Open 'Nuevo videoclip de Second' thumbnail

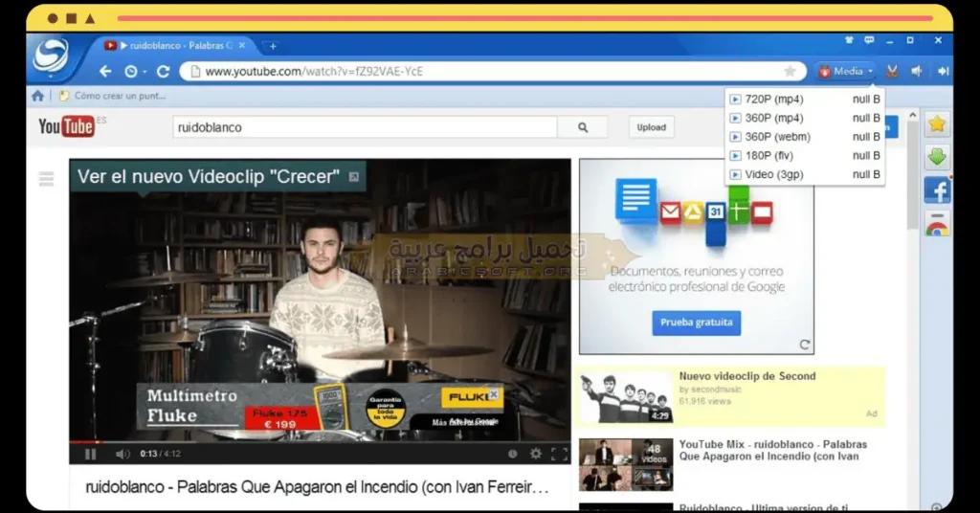[626, 397]
